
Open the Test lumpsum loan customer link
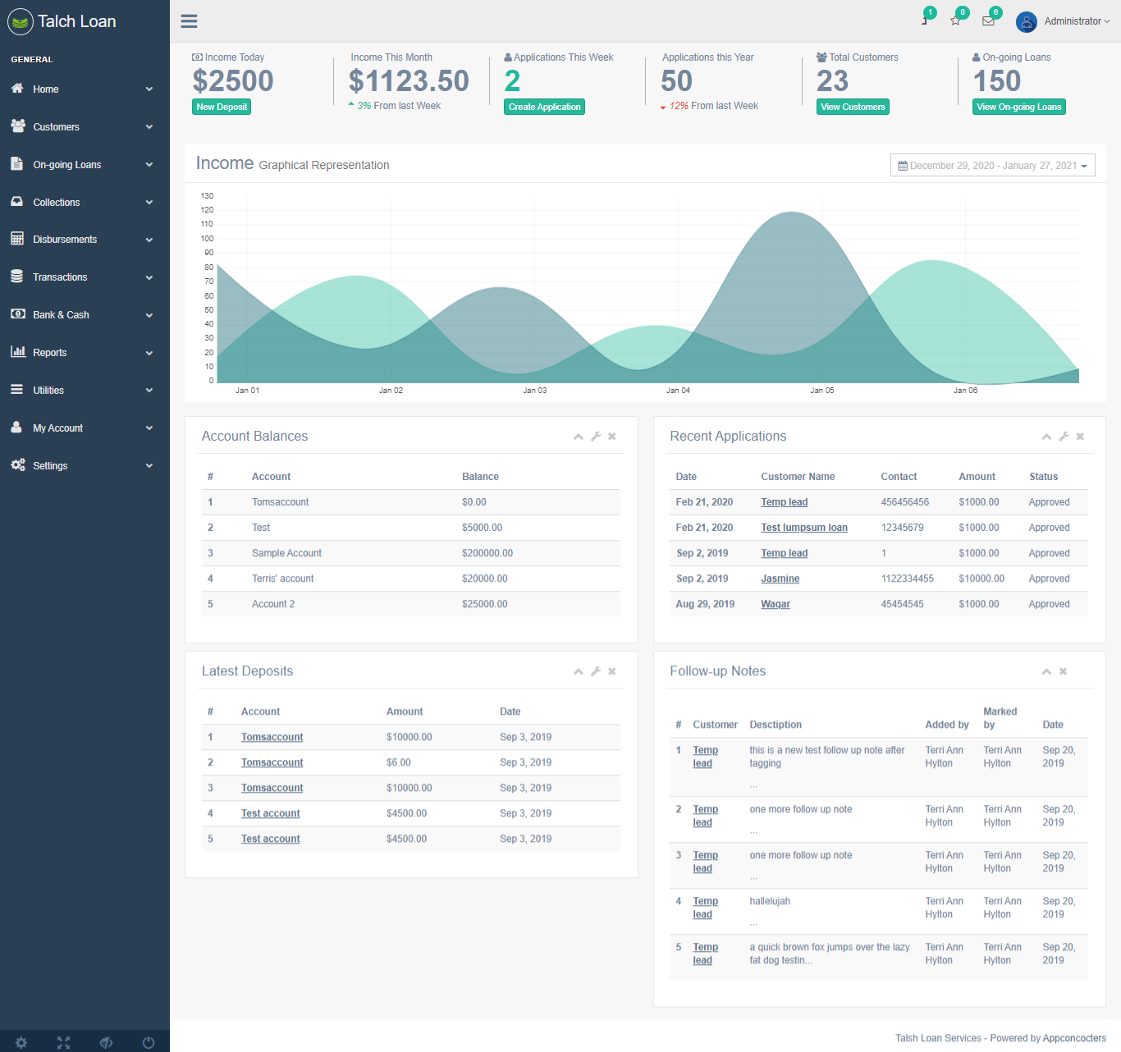(803, 528)
